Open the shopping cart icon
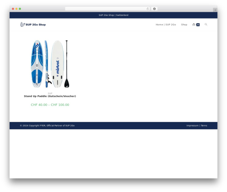This screenshot has width=227, height=192. coord(194,25)
